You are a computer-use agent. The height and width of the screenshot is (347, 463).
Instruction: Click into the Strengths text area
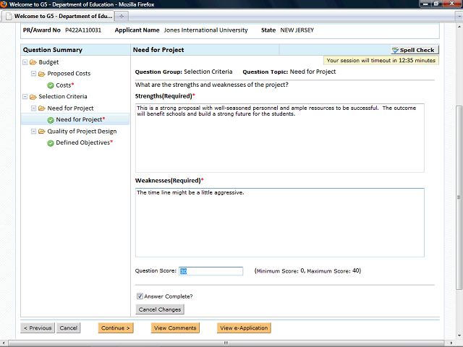[x=280, y=138]
